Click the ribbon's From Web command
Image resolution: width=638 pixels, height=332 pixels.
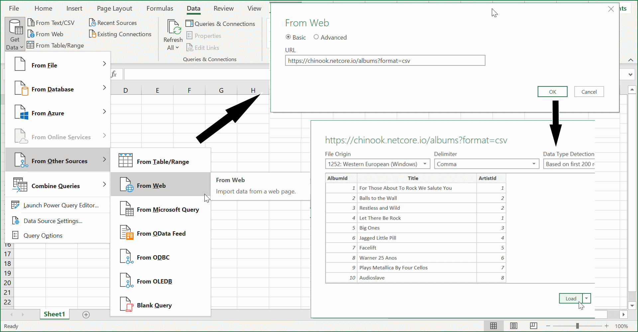point(46,34)
